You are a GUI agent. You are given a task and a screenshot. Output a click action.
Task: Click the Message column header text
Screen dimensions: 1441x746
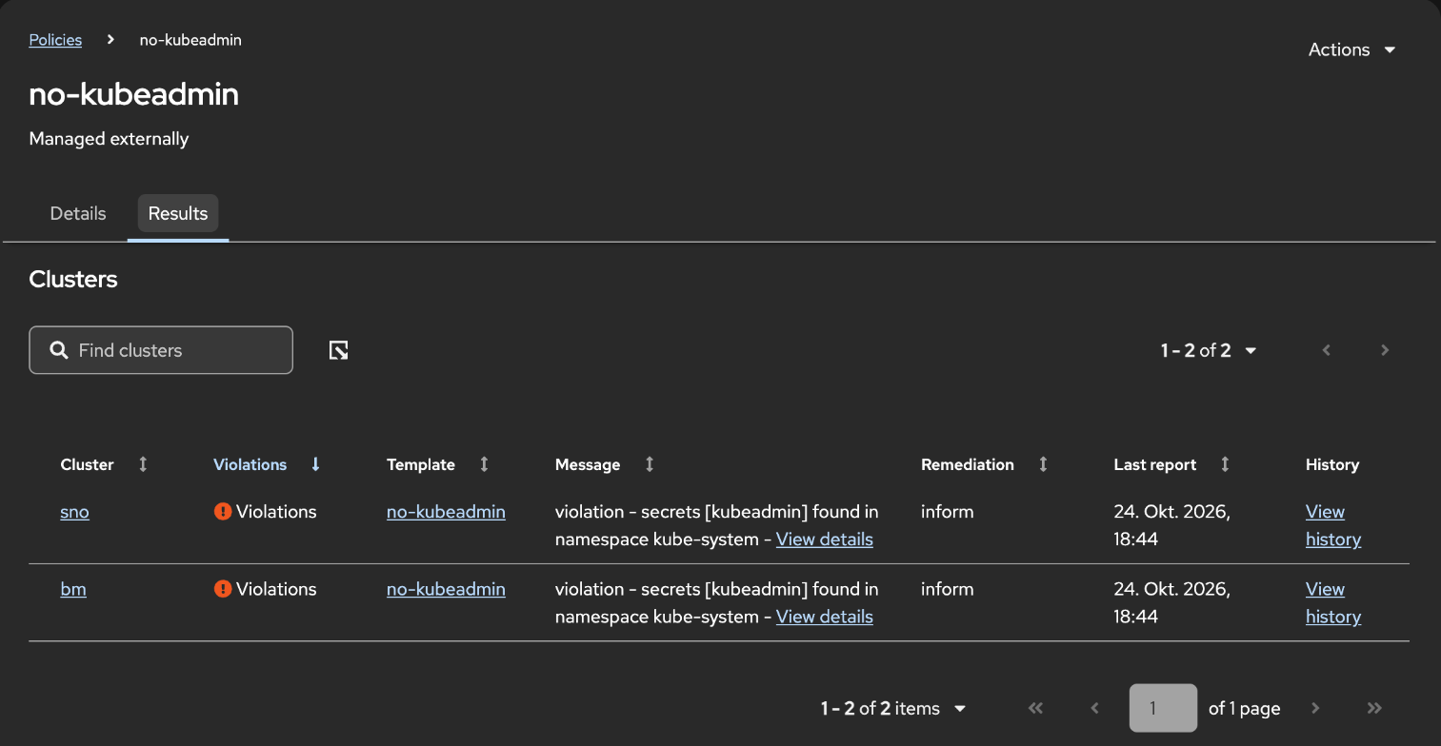[588, 464]
